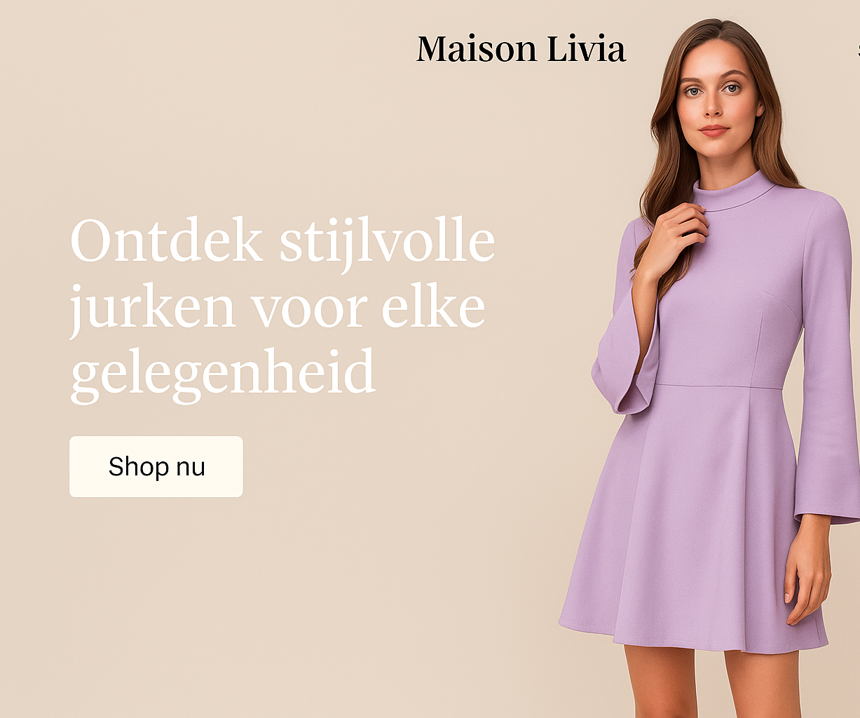Click the partially visible item at the top-right edge

coord(858,49)
